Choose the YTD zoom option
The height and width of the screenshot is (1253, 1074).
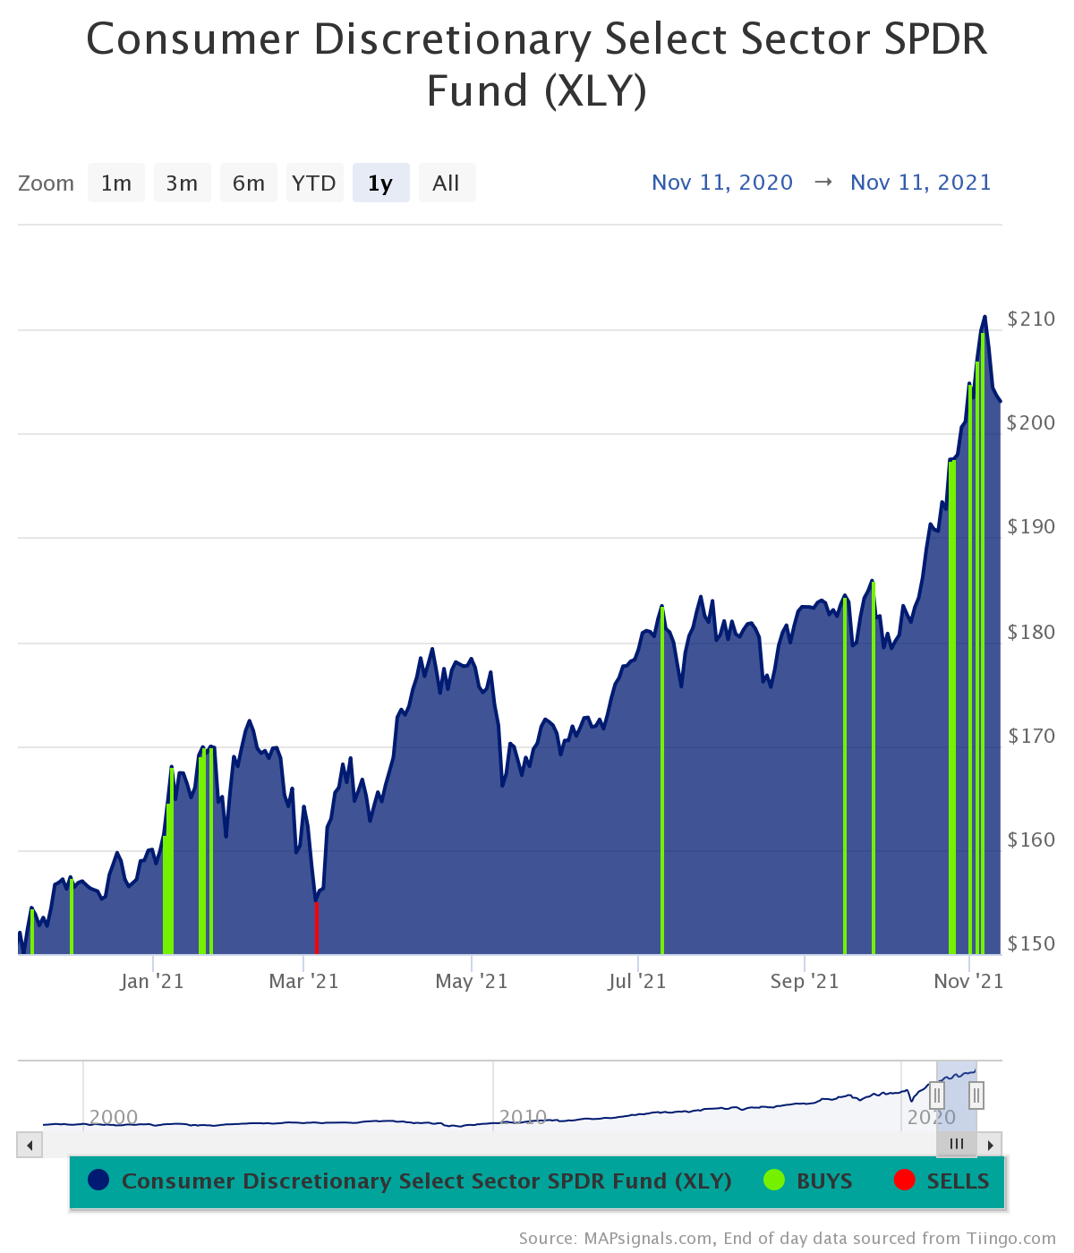[x=314, y=183]
